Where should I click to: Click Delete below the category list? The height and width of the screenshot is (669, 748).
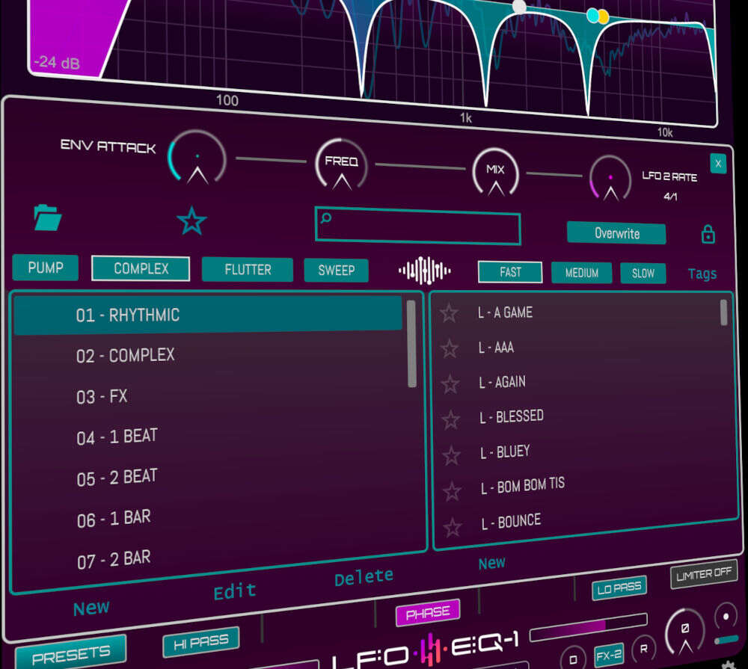pyautogui.click(x=364, y=577)
